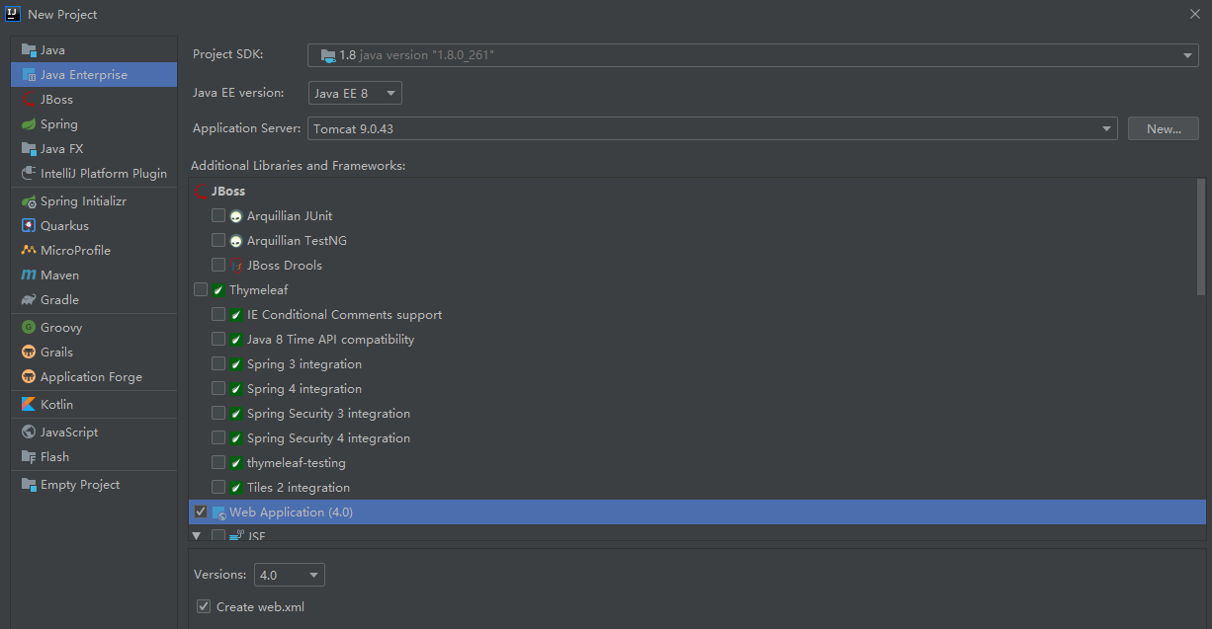Screen dimensions: 1212x629
Task: Select Quarkus project type
Action: [x=94, y=225]
